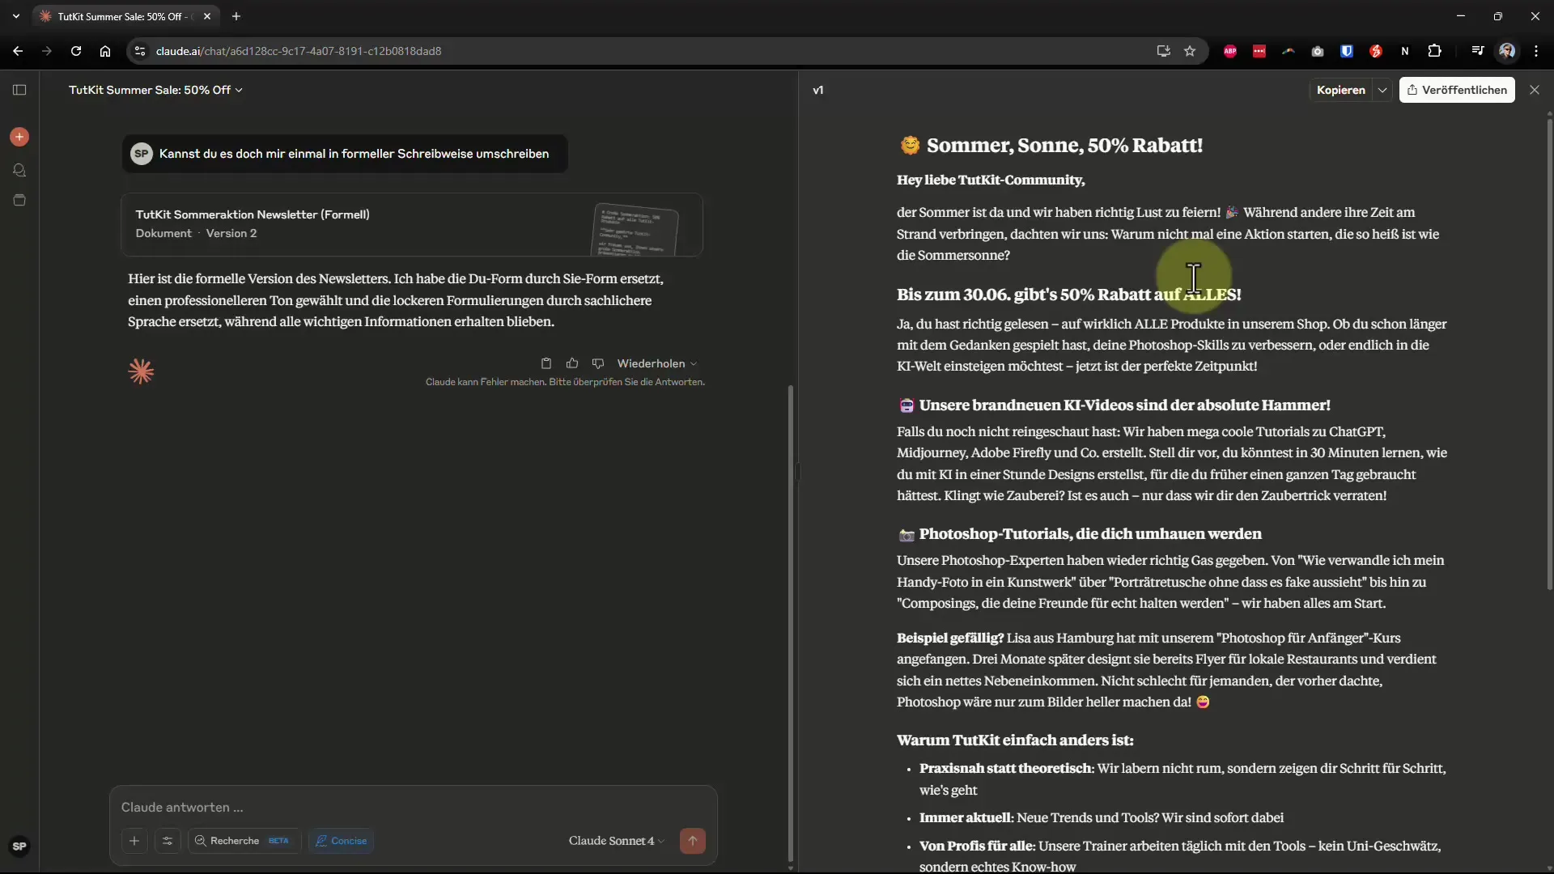1554x874 pixels.
Task: View site information icon in address bar
Action: [x=140, y=51]
